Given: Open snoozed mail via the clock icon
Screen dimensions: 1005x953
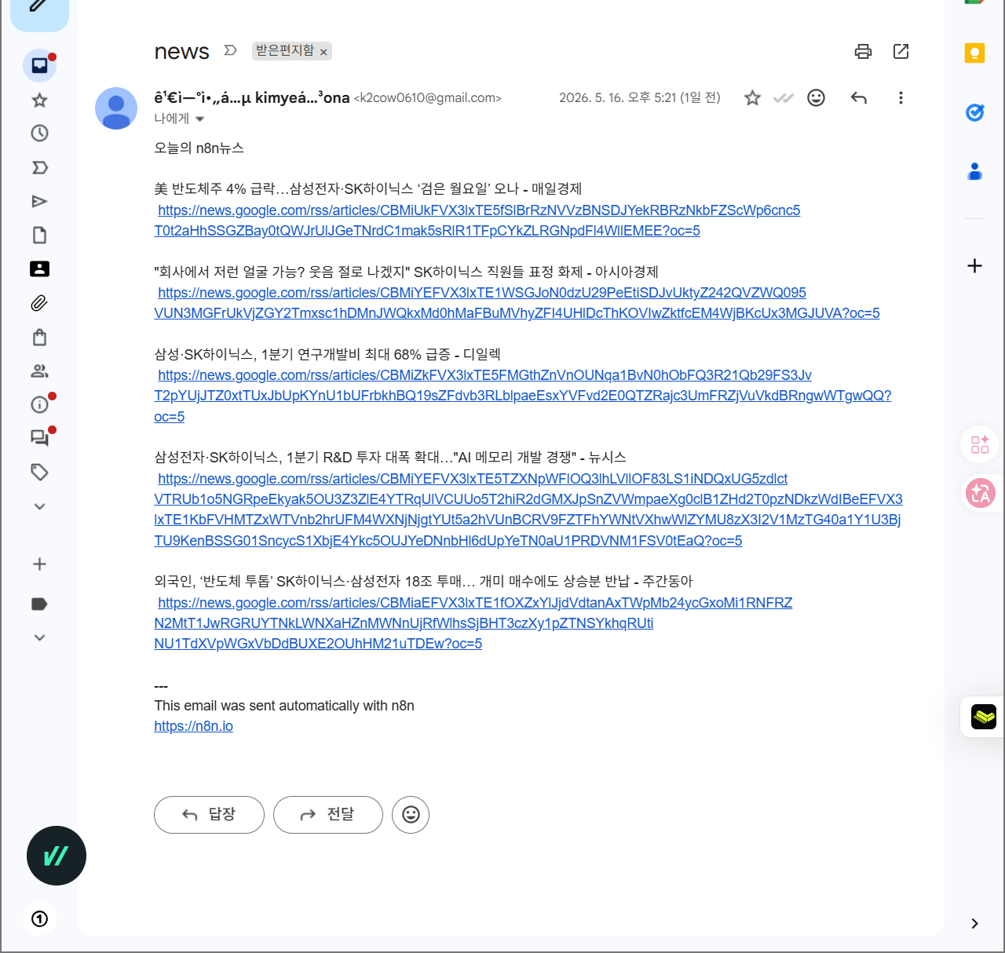Looking at the screenshot, I should click(40, 133).
